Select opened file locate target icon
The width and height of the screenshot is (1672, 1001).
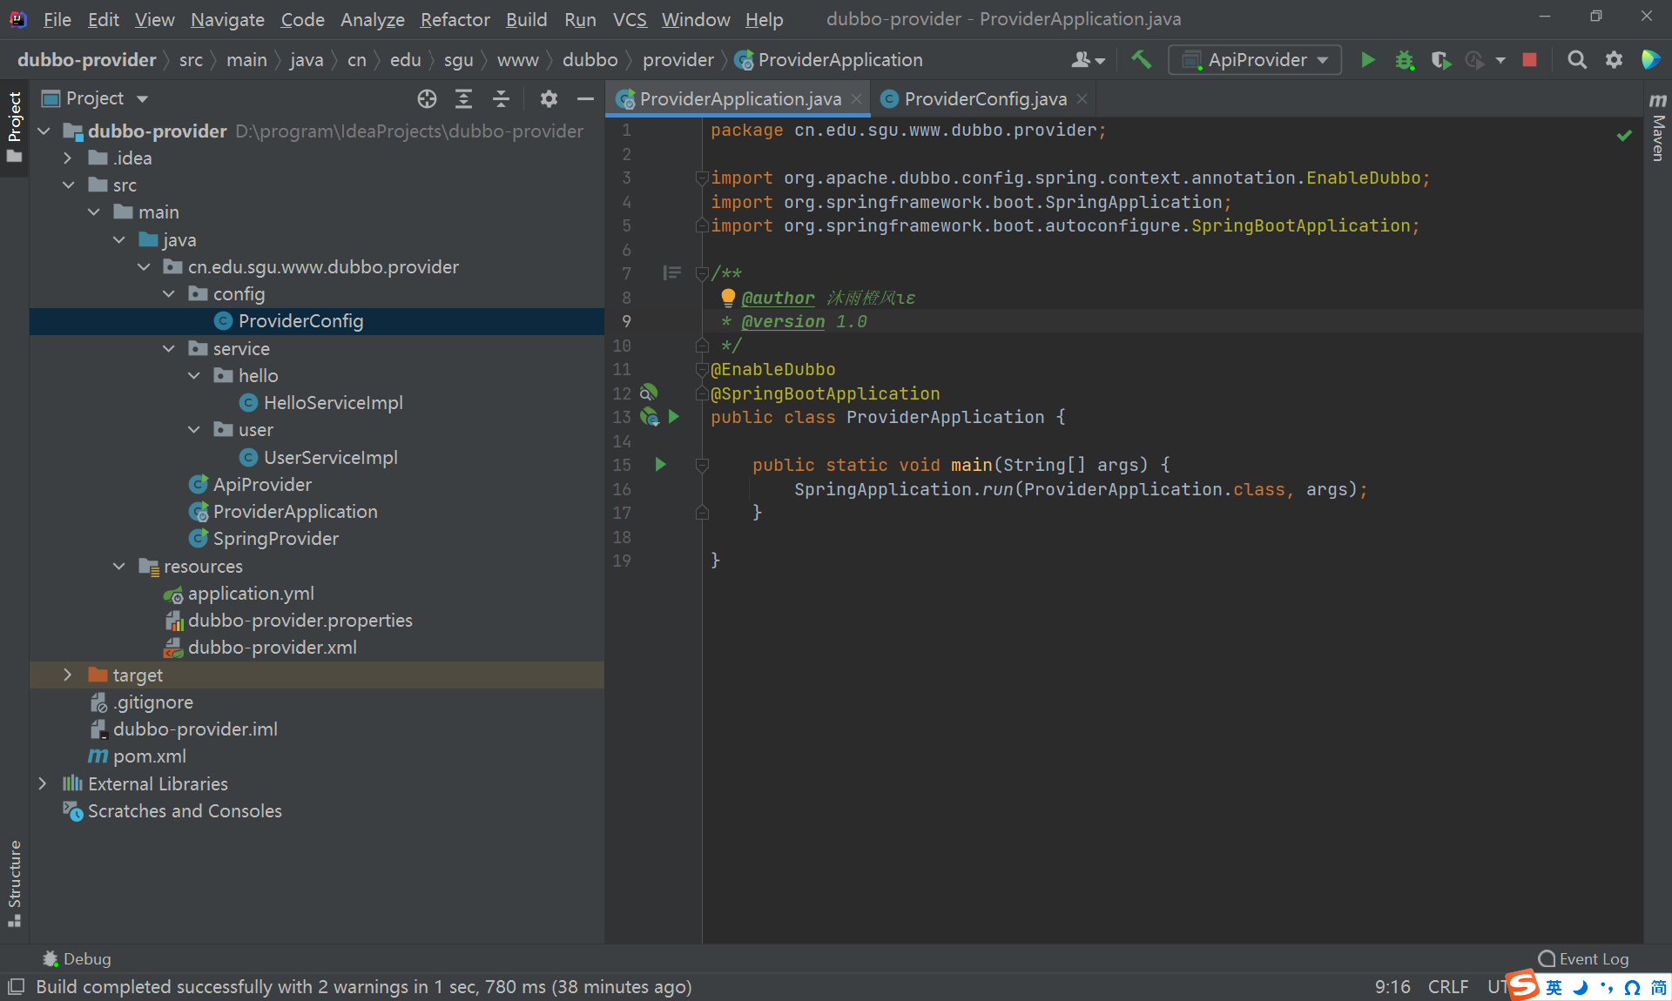point(427,98)
